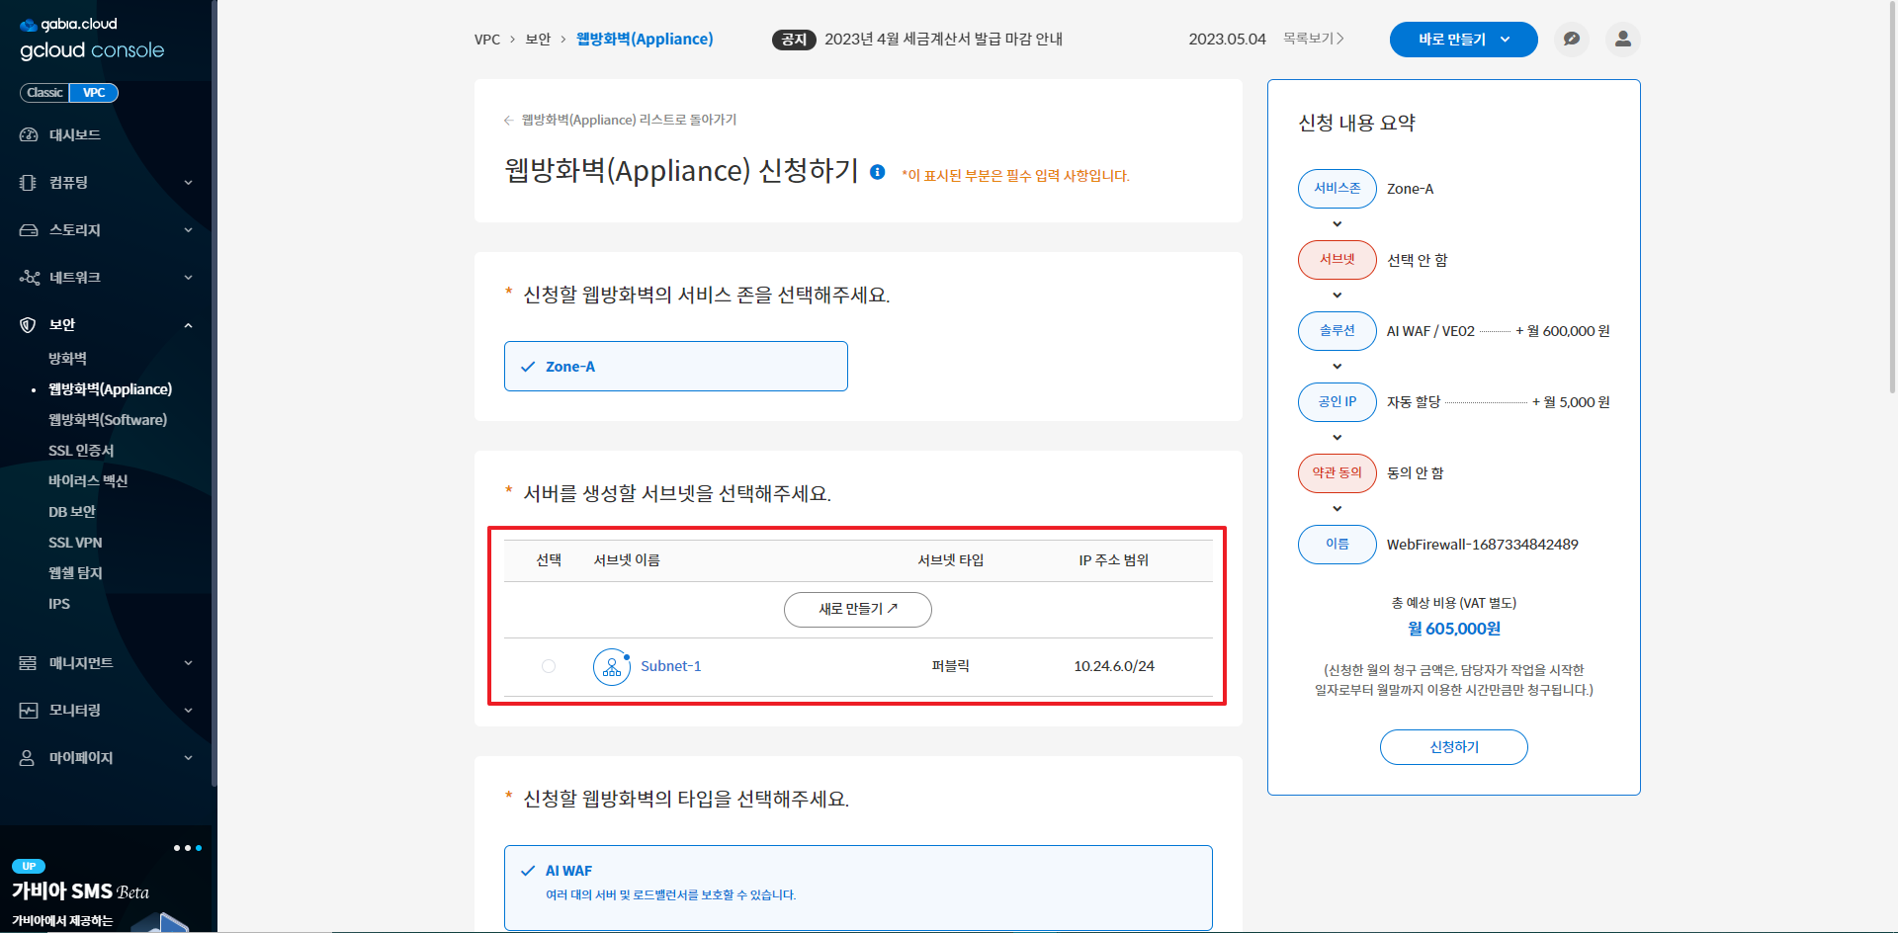Click the Subnet-1 network icon
The height and width of the screenshot is (933, 1898).
coord(612,666)
